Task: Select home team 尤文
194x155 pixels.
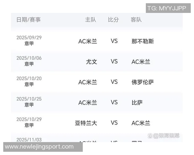Action: pos(92,62)
